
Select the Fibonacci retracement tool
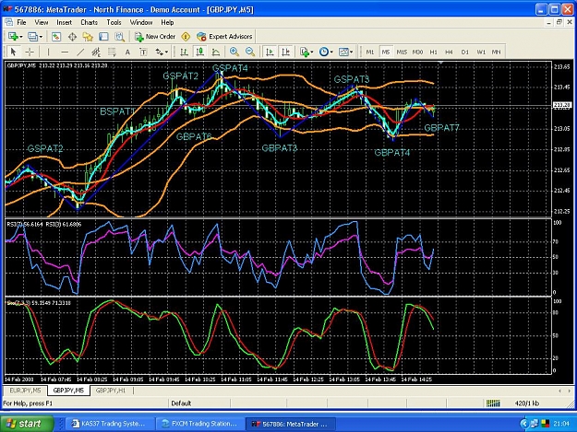click(x=112, y=52)
